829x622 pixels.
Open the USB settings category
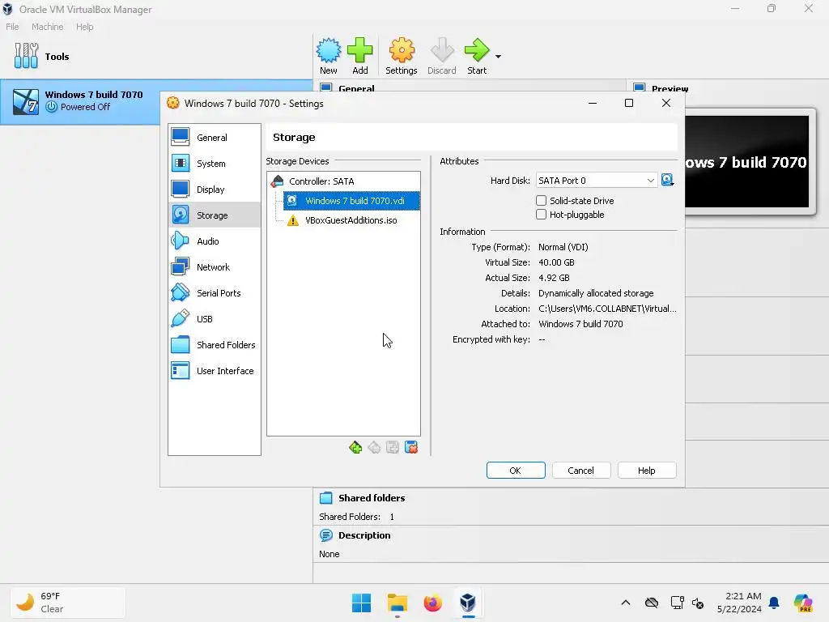[x=214, y=319]
